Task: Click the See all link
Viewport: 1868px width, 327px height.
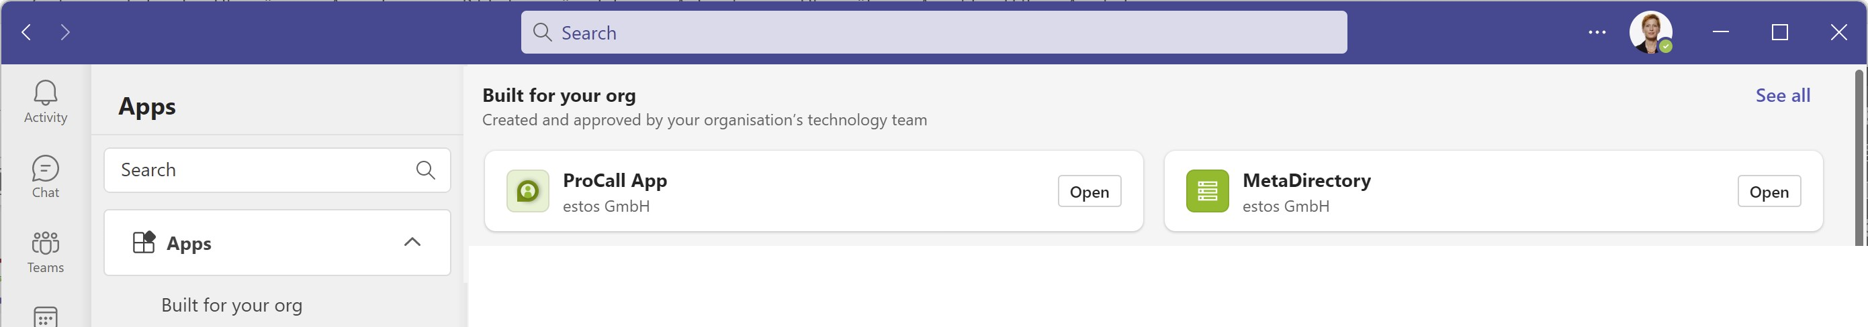Action: (1782, 96)
